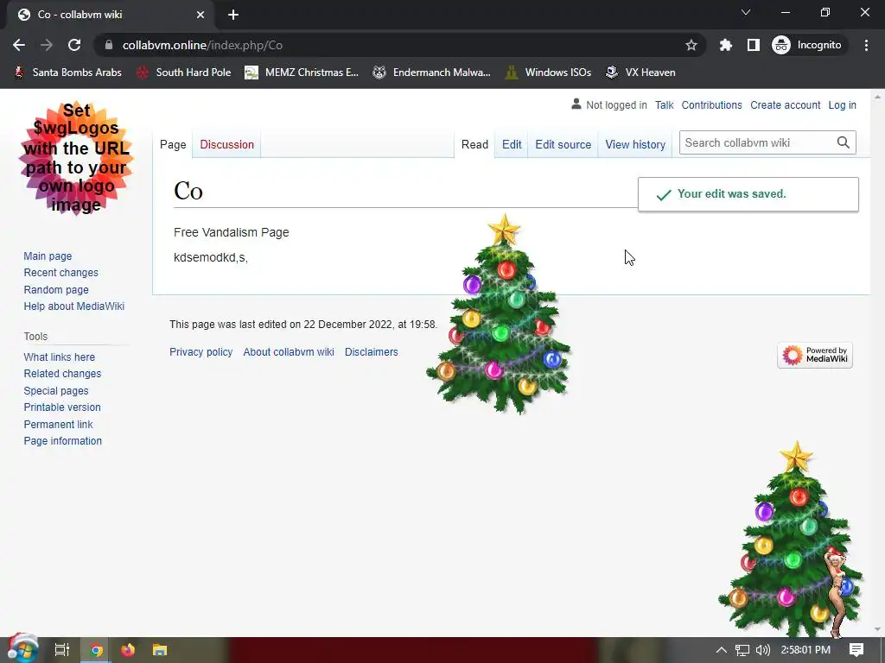Click the 'Your edit was saved.' notification
This screenshot has width=885, height=663.
(x=748, y=194)
